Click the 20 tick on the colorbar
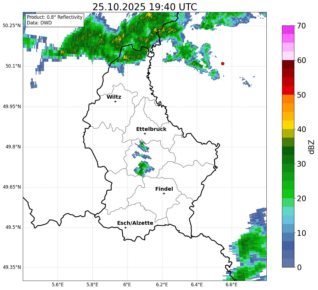 [x=301, y=199]
